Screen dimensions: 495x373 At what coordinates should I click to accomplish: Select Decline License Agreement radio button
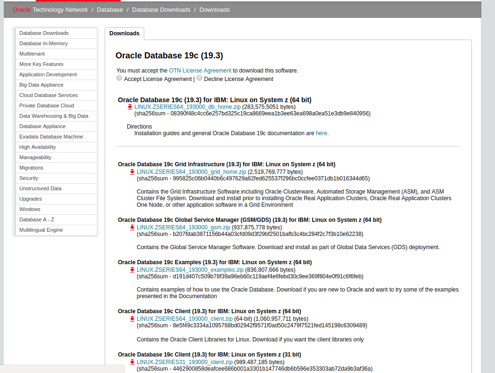pyautogui.click(x=199, y=78)
